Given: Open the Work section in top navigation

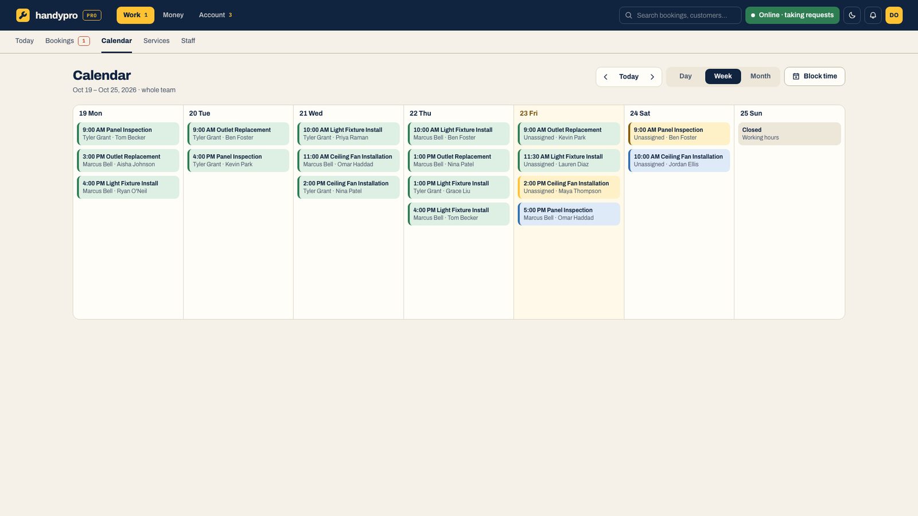Looking at the screenshot, I should point(135,15).
